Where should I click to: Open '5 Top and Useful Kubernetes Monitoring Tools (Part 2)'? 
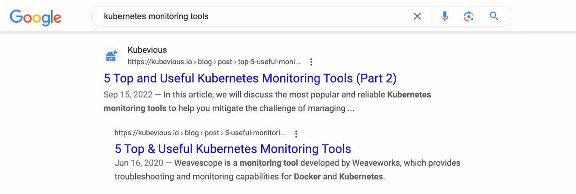click(x=250, y=78)
